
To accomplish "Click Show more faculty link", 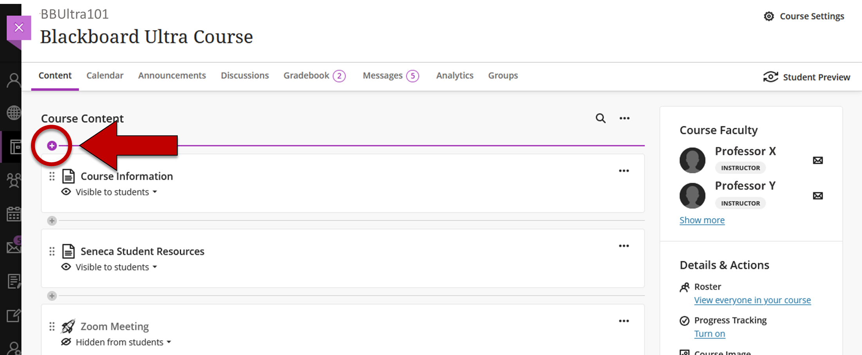I will [x=702, y=220].
